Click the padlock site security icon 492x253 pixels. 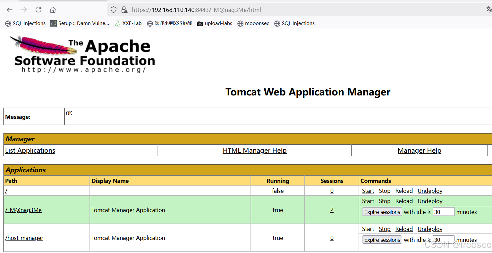[x=124, y=10]
